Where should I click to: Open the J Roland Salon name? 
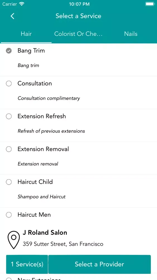[45, 232]
